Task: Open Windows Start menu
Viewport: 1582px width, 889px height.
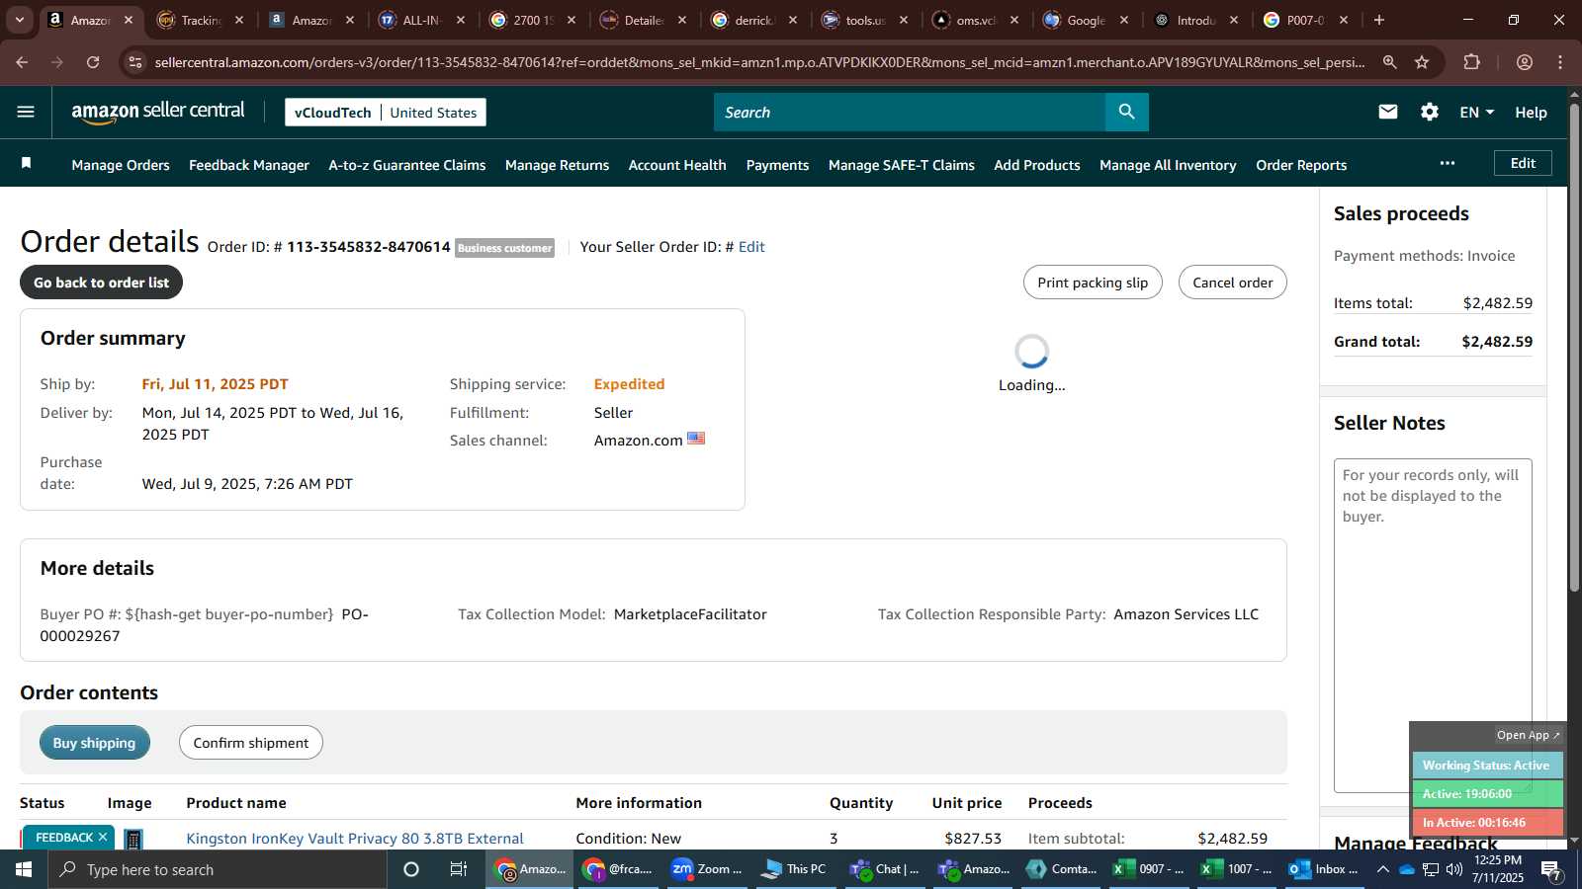Action: point(24,869)
